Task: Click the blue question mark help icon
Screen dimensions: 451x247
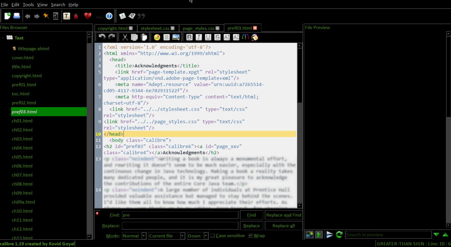Action: tap(109, 16)
